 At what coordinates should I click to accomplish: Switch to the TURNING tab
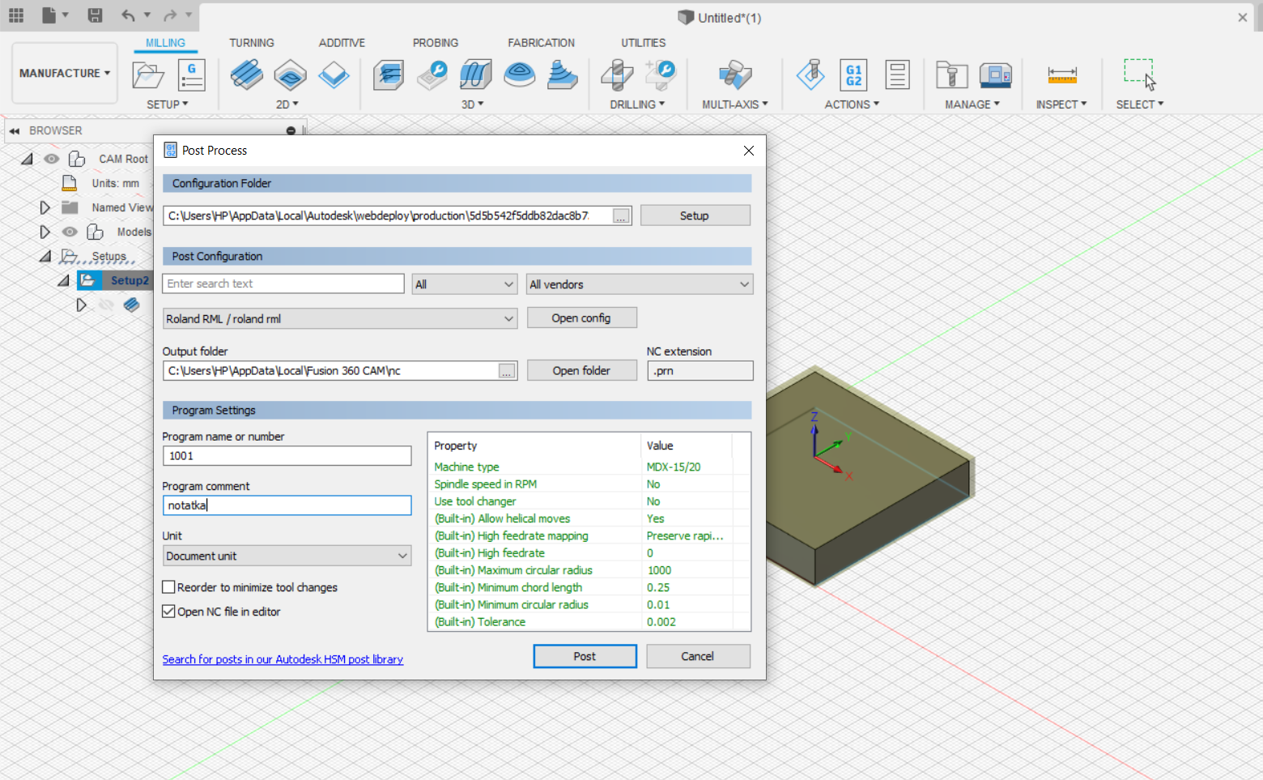tap(251, 43)
